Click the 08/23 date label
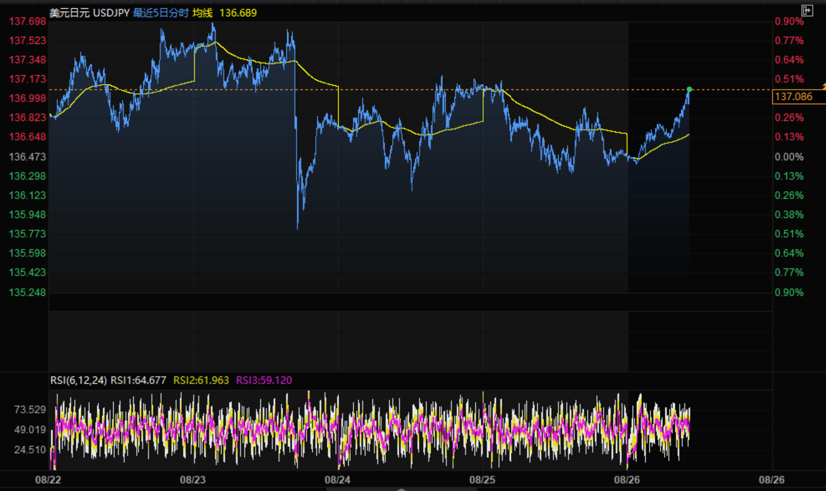This screenshot has width=826, height=491. 193,480
